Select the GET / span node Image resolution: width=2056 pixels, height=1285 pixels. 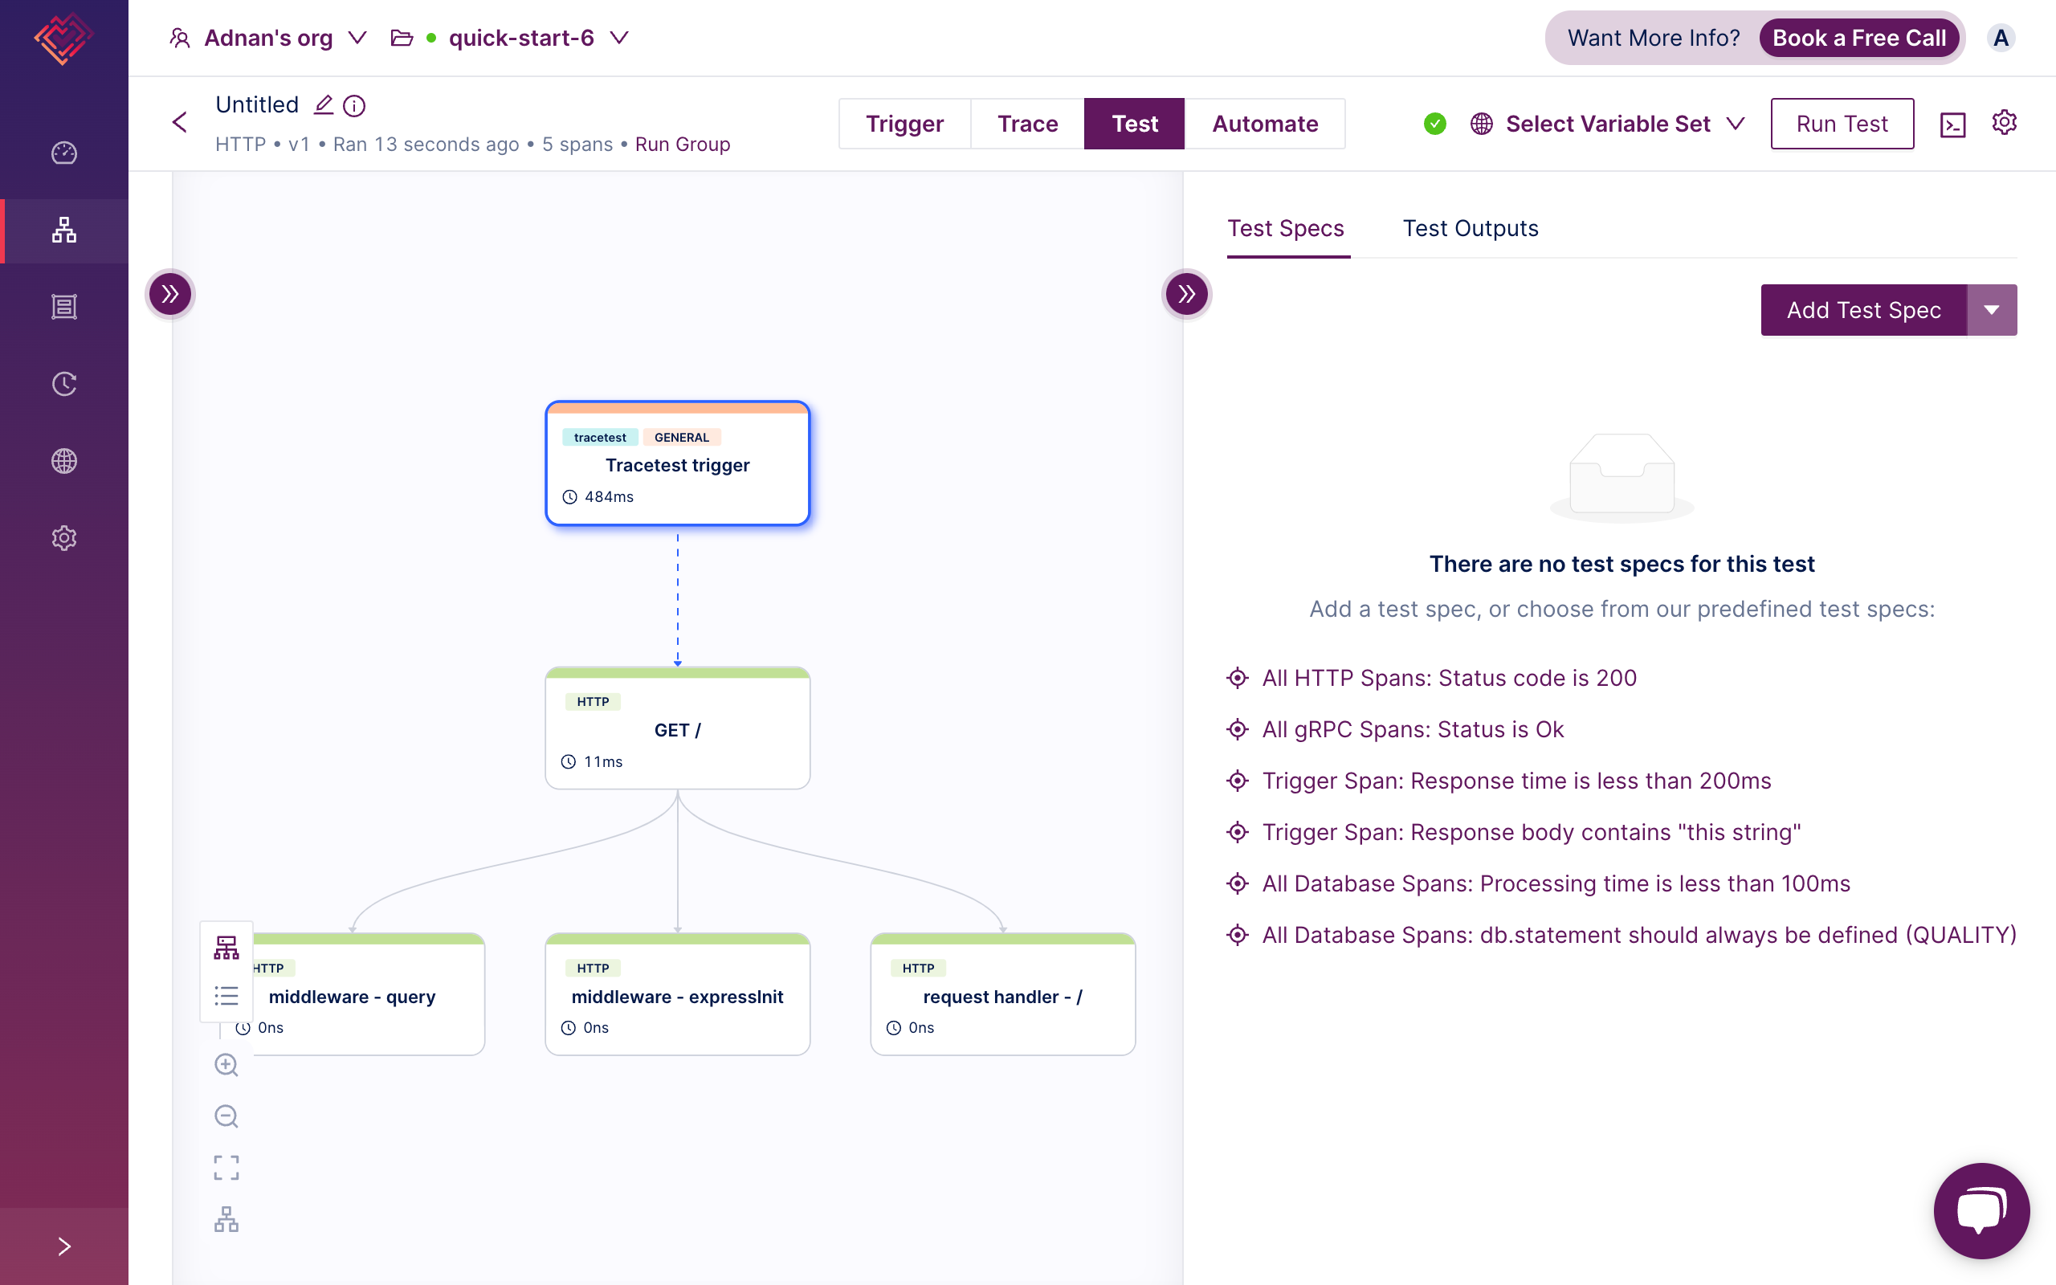677,729
